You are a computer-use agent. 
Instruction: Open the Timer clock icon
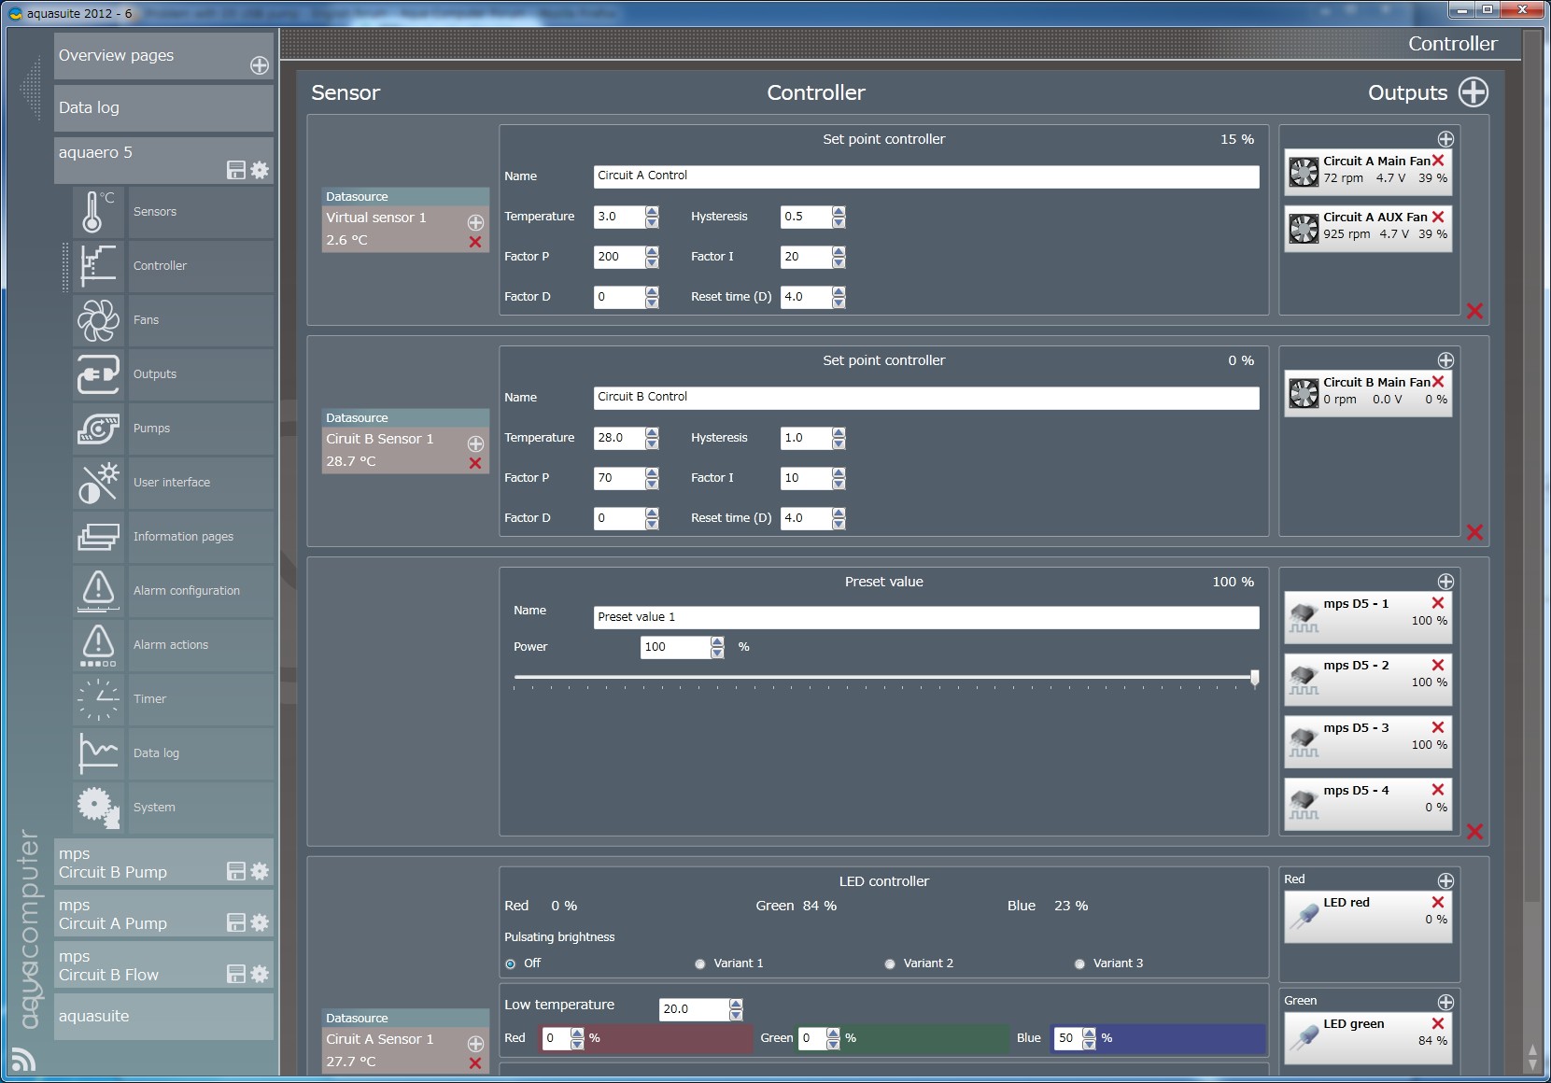(x=98, y=699)
